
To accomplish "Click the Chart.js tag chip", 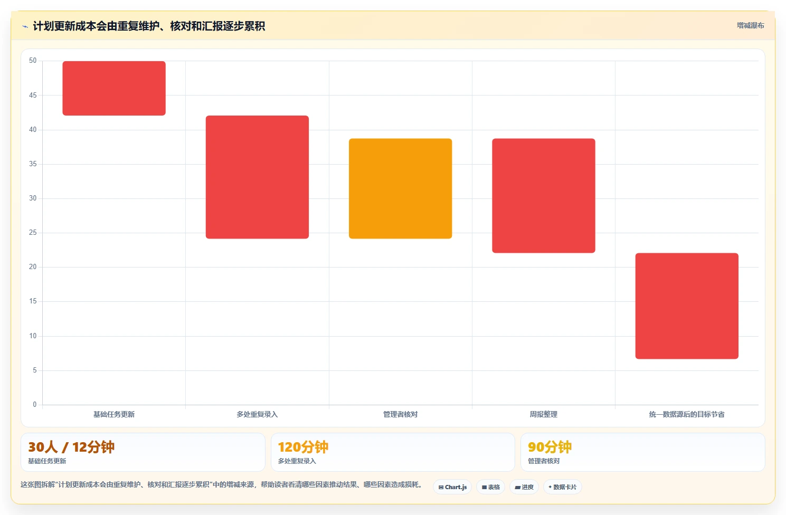I will (x=452, y=487).
